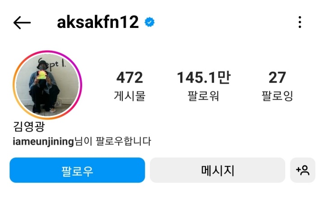Tap the gradient story ring around avatar
Viewport: 325px width, 210px height.
point(47,85)
